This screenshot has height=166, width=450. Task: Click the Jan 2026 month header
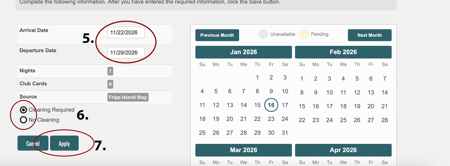pos(243,52)
